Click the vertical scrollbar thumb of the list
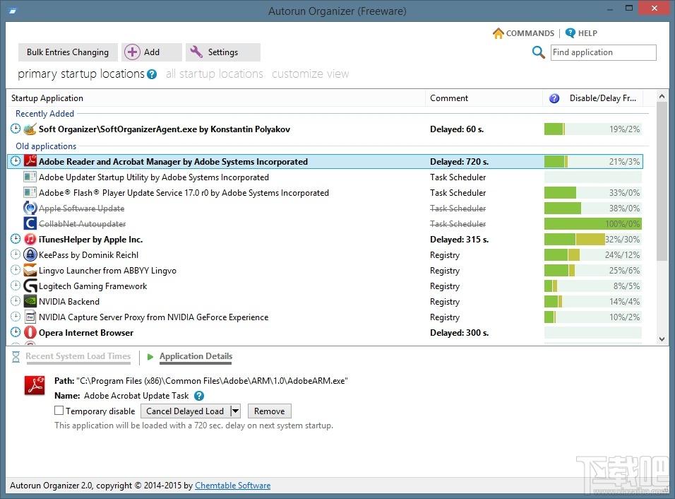This screenshot has height=499, width=675. 662,181
